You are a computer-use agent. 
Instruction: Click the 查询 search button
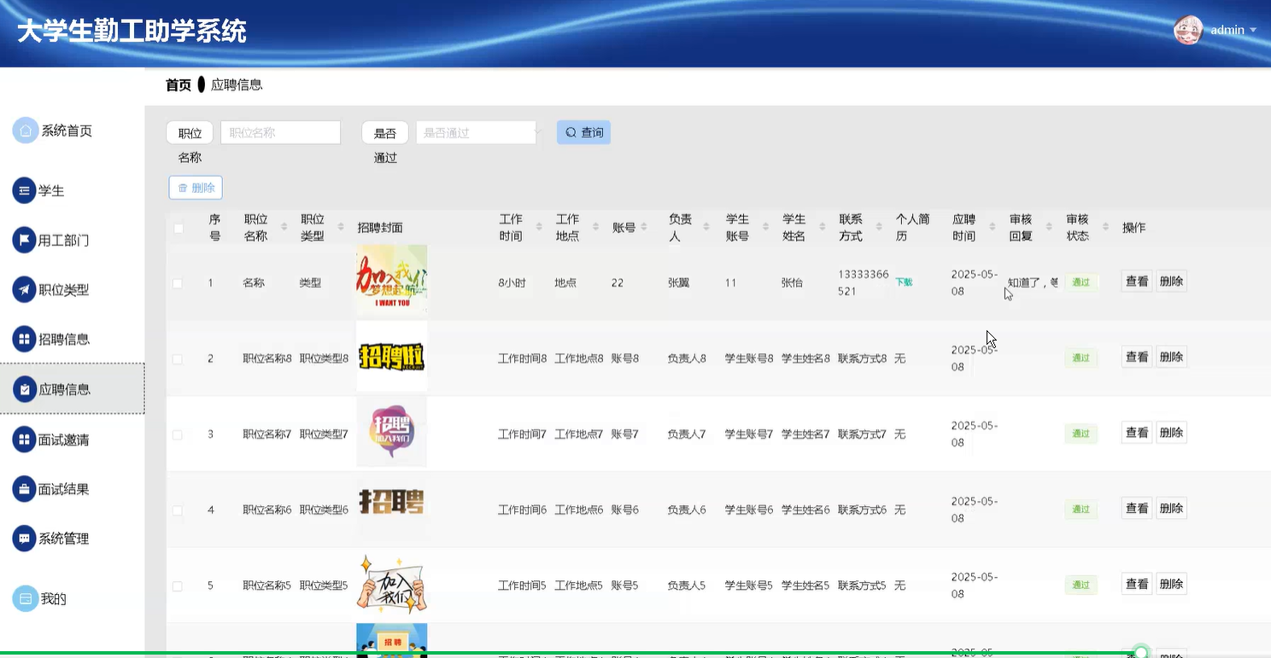pos(583,132)
